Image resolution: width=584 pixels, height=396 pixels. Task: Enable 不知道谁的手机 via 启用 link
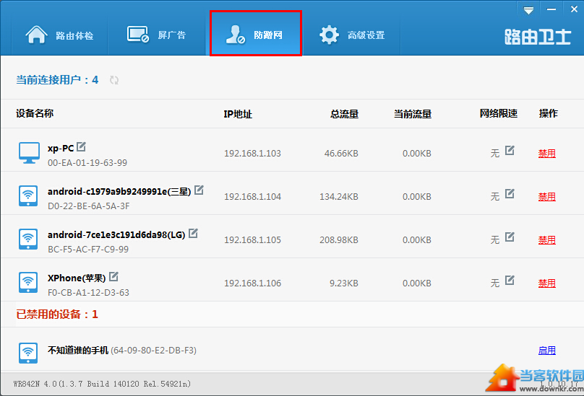point(546,351)
